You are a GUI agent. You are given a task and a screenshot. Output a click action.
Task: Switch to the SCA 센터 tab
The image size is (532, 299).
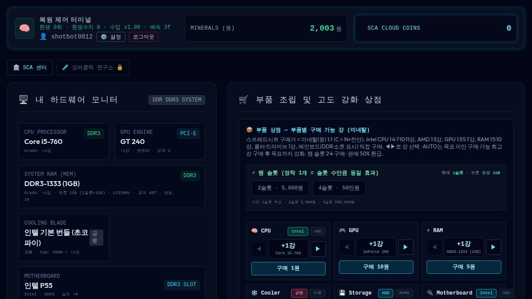pyautogui.click(x=30, y=67)
